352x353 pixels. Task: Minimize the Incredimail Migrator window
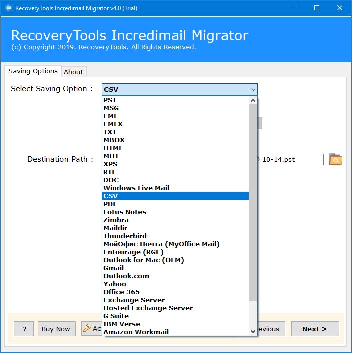294,8
